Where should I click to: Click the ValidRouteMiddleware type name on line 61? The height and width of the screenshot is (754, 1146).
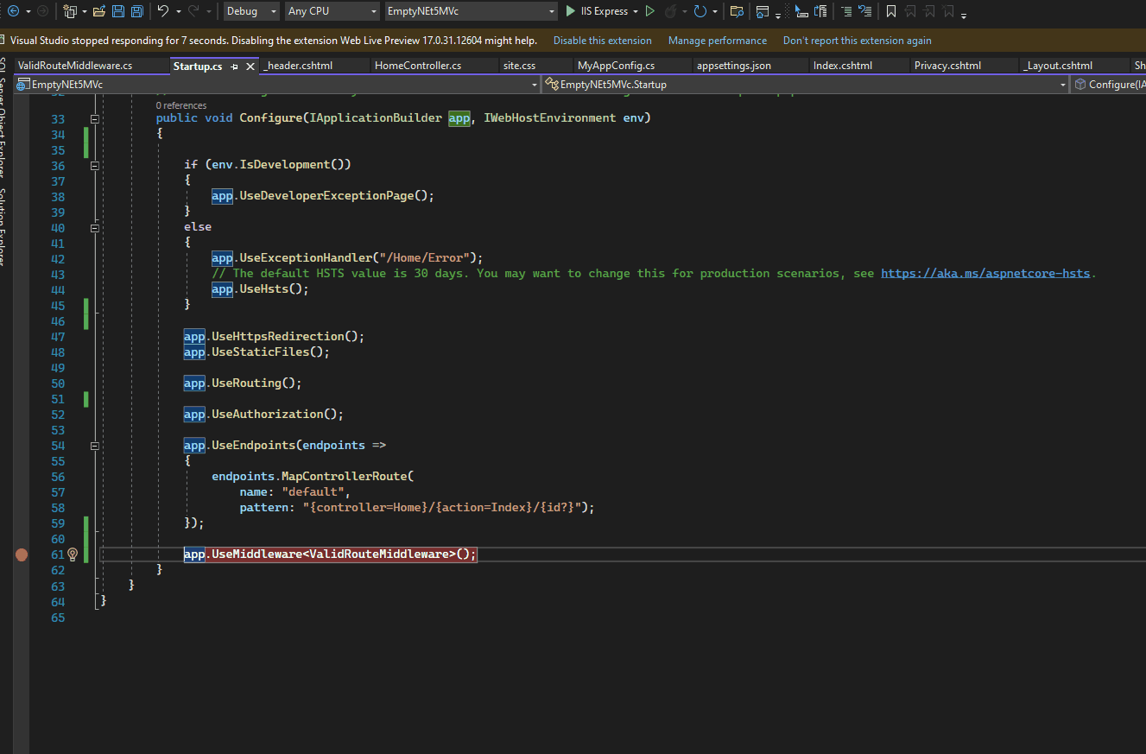379,554
